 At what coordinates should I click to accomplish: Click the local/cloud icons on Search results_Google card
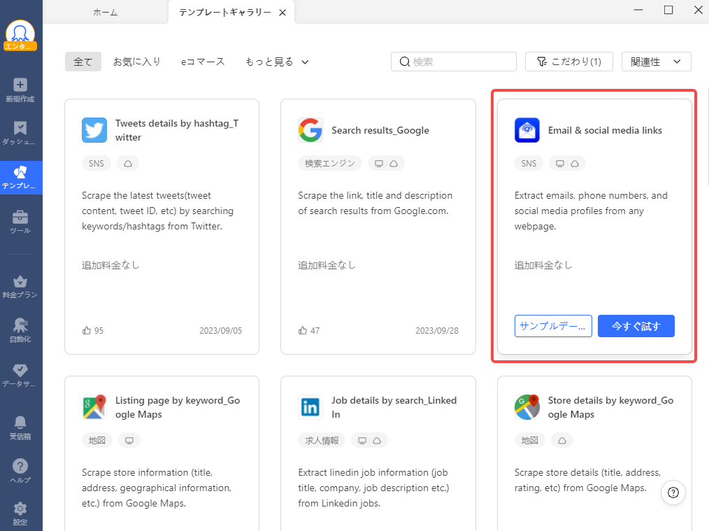coord(386,164)
